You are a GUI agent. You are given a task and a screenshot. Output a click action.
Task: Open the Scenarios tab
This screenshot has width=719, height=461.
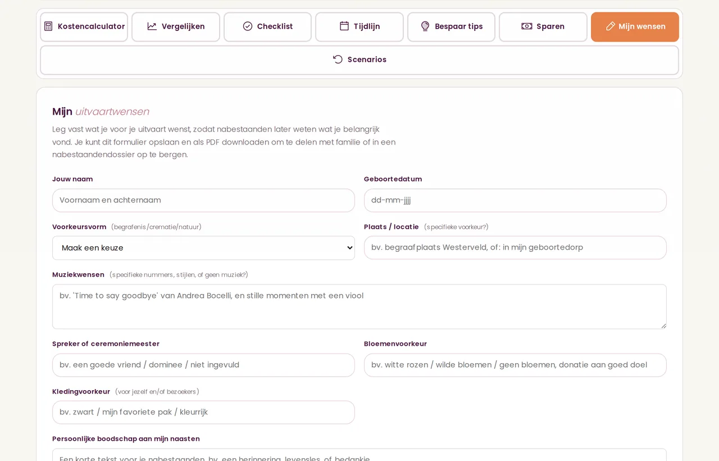(359, 60)
